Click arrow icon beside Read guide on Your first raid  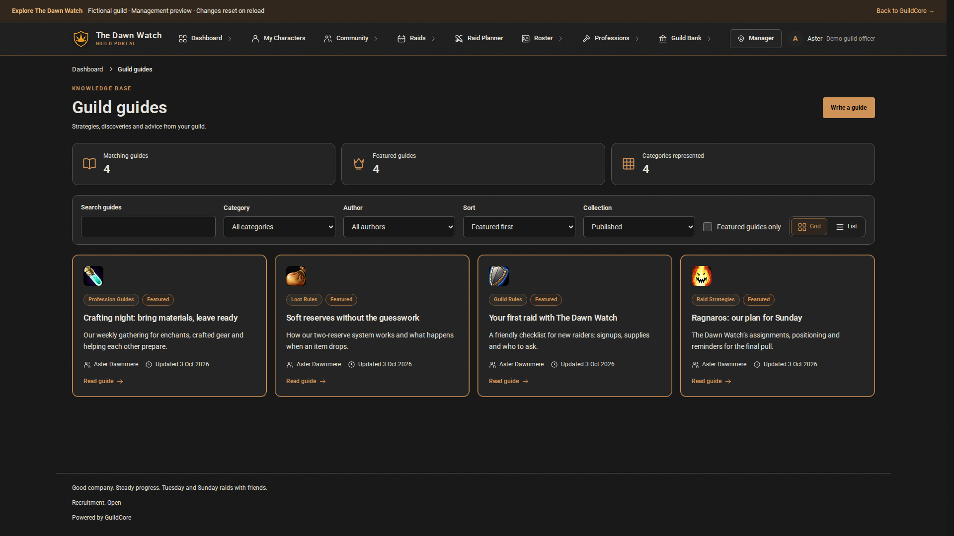point(525,382)
